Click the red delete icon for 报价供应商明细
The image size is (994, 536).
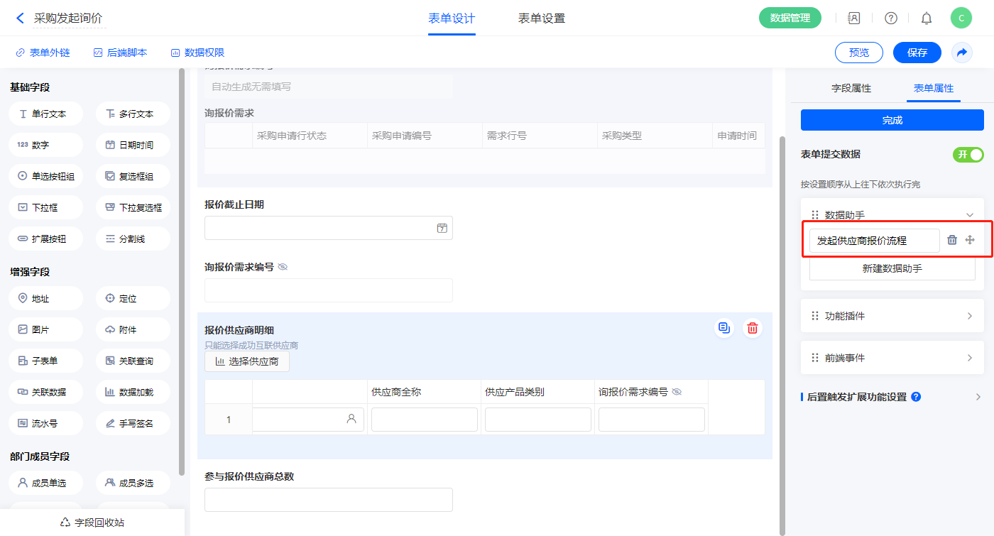click(752, 328)
